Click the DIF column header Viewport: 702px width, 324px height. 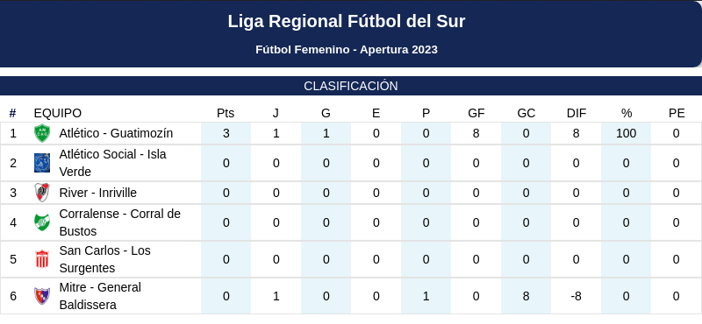577,114
